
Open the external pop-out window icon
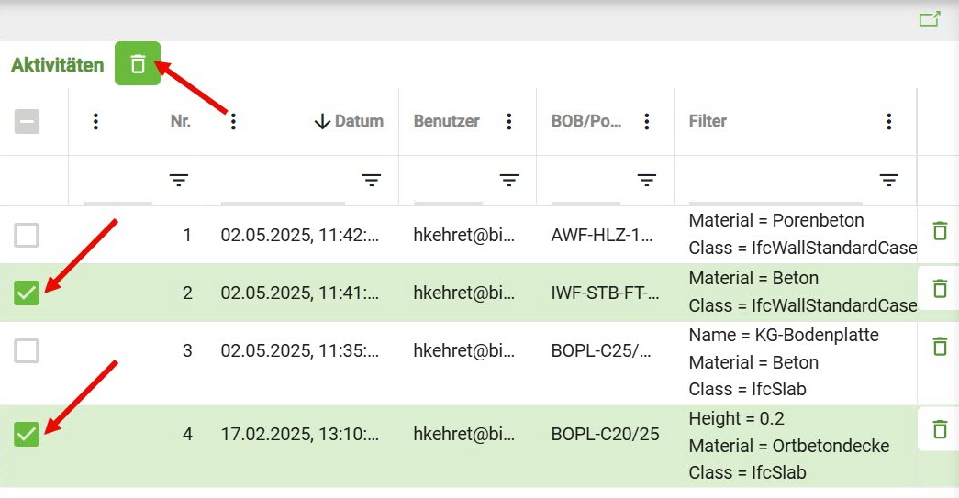930,19
